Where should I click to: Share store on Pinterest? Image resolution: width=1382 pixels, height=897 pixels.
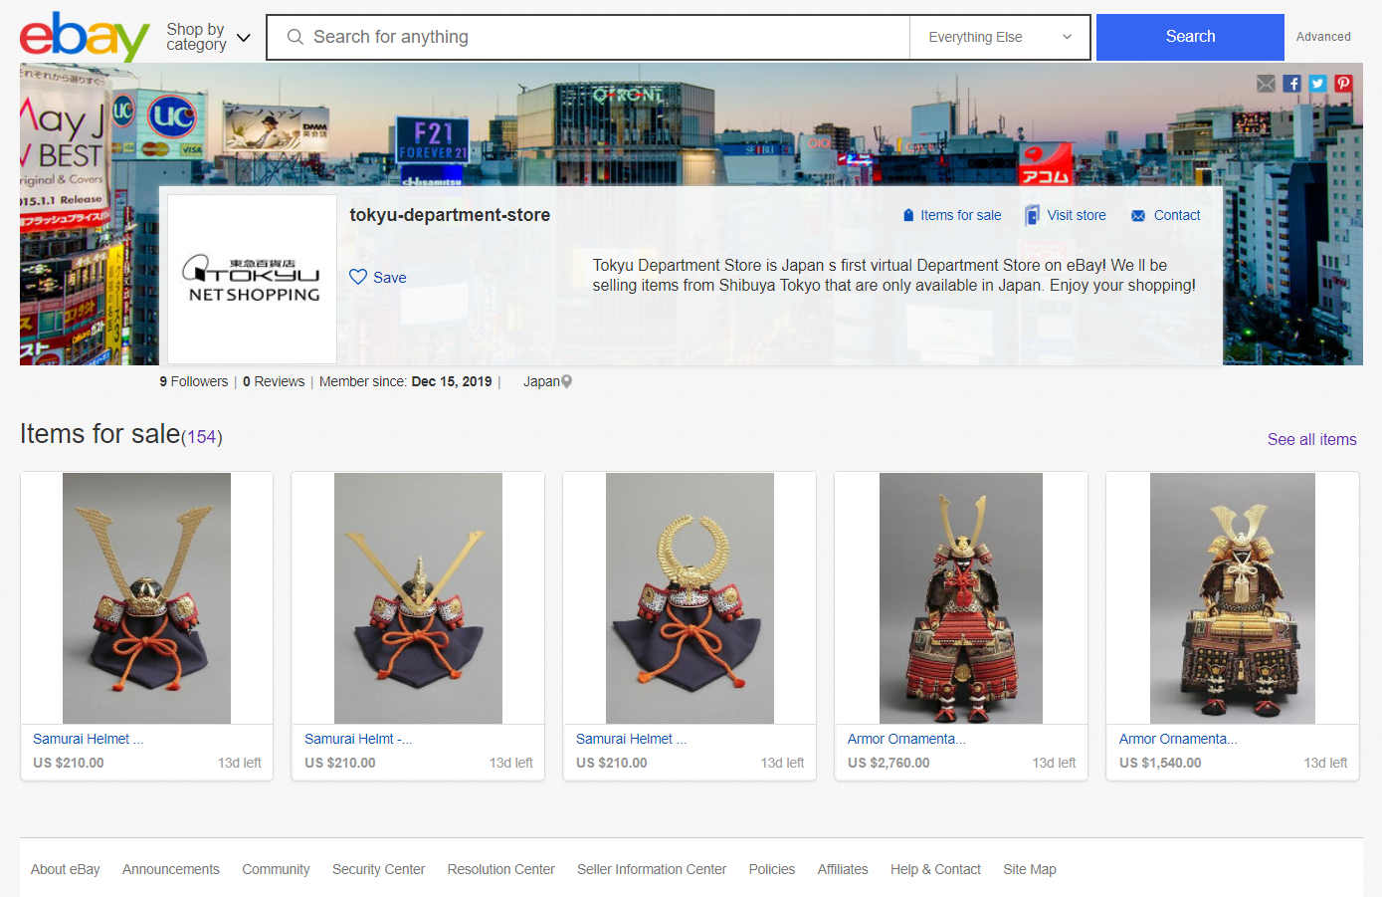click(x=1343, y=84)
